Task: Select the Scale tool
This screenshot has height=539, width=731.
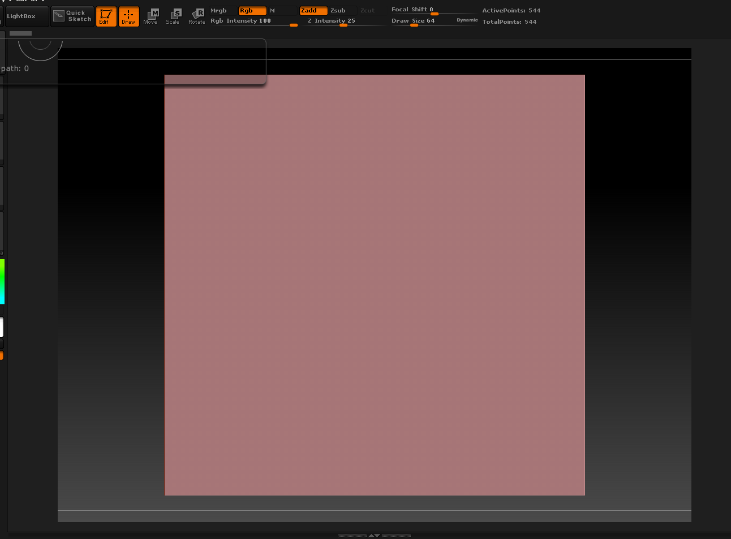Action: click(173, 16)
